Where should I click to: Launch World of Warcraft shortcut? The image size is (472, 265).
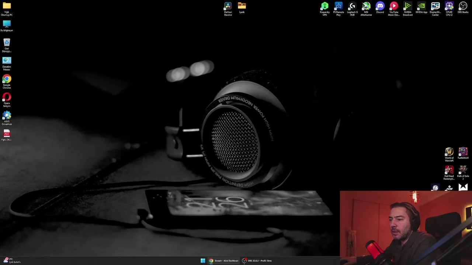pyautogui.click(x=449, y=155)
